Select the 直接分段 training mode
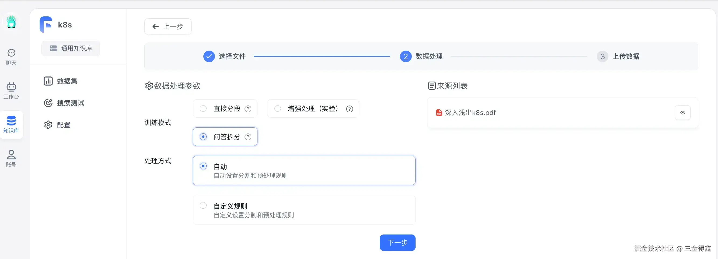The width and height of the screenshot is (718, 259). [x=203, y=108]
